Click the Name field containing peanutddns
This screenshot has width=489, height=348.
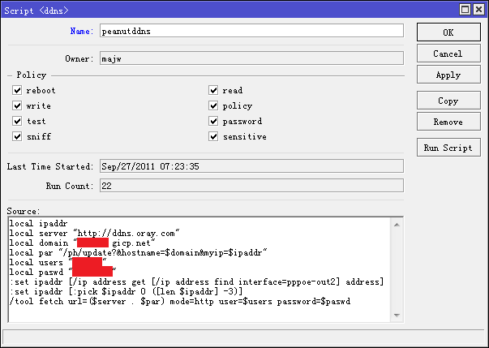[x=251, y=31]
